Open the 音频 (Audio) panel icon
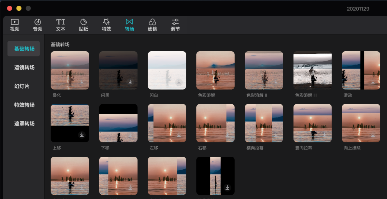Image resolution: width=387 pixels, height=199 pixels. 38,22
